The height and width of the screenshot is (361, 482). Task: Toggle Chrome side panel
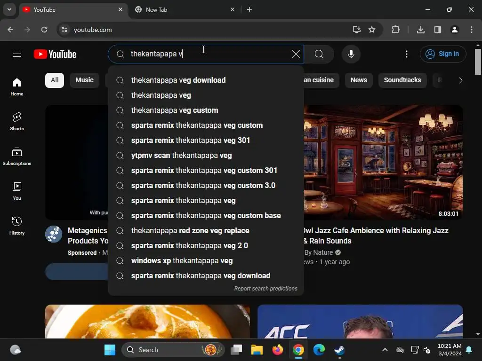(438, 30)
